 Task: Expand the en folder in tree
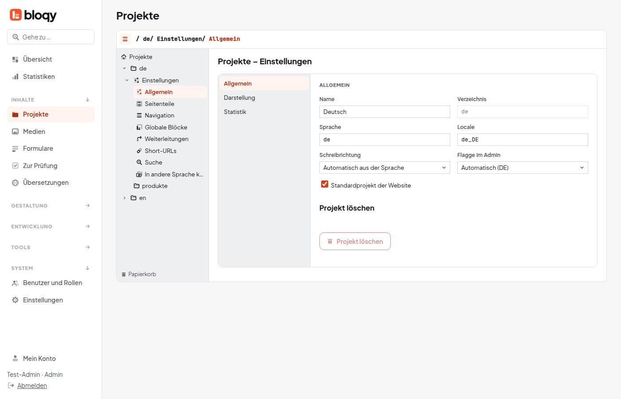(x=125, y=198)
